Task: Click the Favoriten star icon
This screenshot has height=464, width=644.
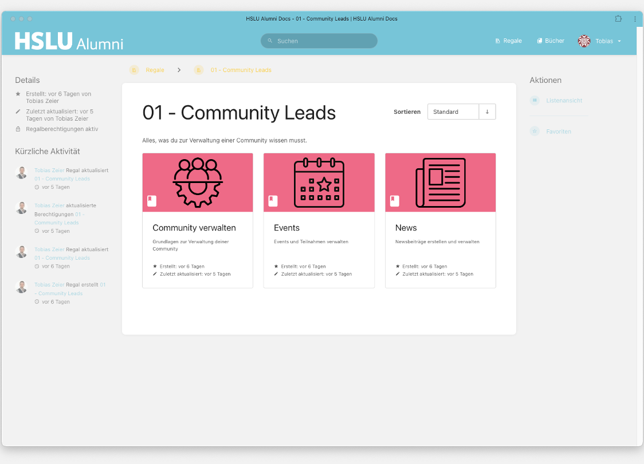Action: tap(535, 132)
